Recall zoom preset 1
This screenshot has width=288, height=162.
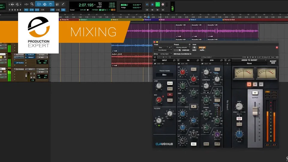pos(9,10)
